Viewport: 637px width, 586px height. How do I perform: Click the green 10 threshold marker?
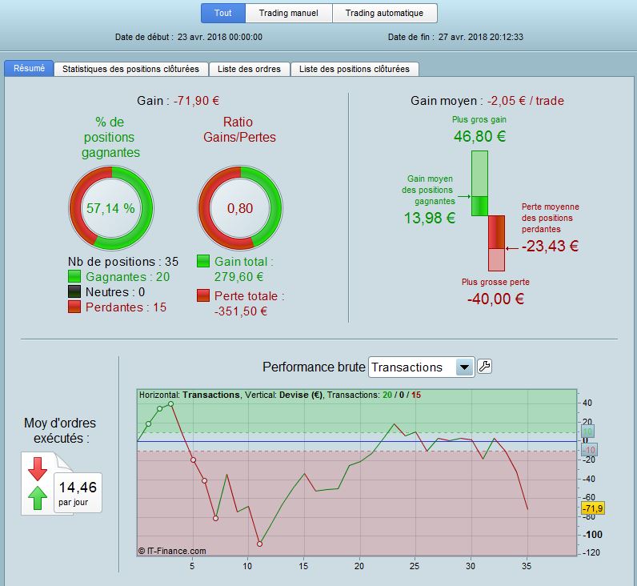587,431
